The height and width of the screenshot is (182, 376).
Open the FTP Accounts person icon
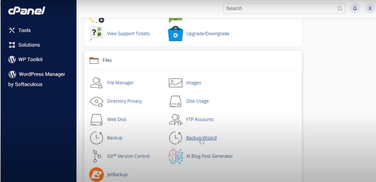point(176,119)
